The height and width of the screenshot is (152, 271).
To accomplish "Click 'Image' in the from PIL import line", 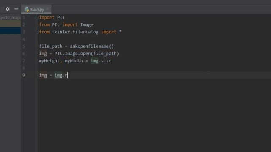I will [87, 24].
